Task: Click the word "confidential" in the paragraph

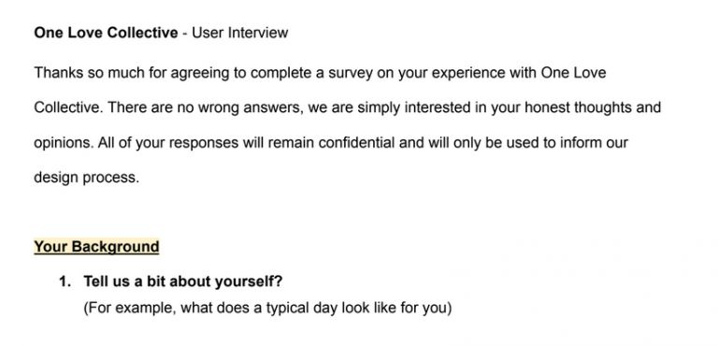Action: tap(356, 142)
